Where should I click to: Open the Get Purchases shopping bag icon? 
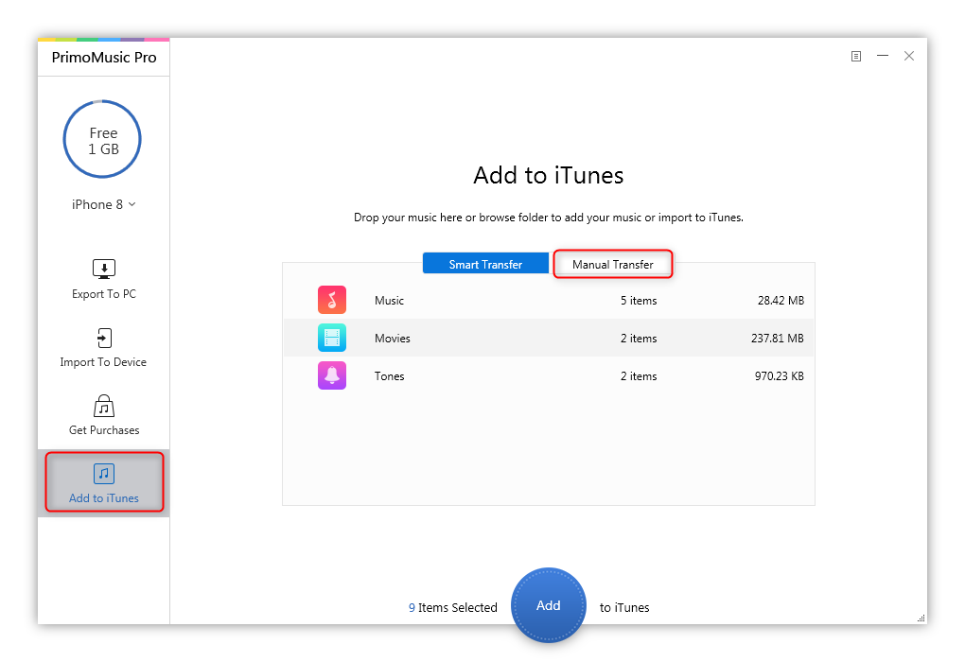point(104,406)
